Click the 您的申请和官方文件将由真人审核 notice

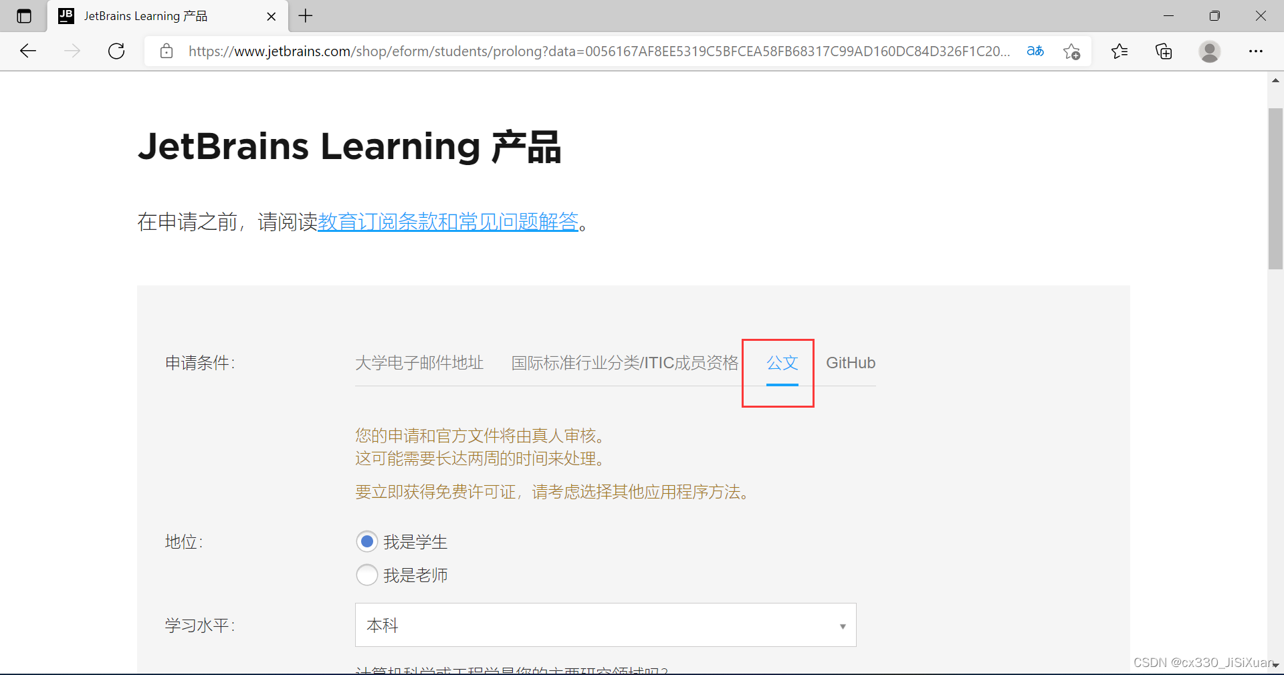point(480,436)
